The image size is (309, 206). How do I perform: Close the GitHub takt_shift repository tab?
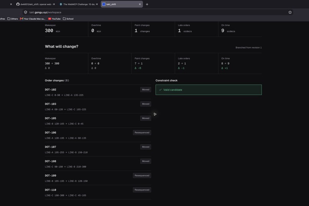pyautogui.click(x=54, y=4)
